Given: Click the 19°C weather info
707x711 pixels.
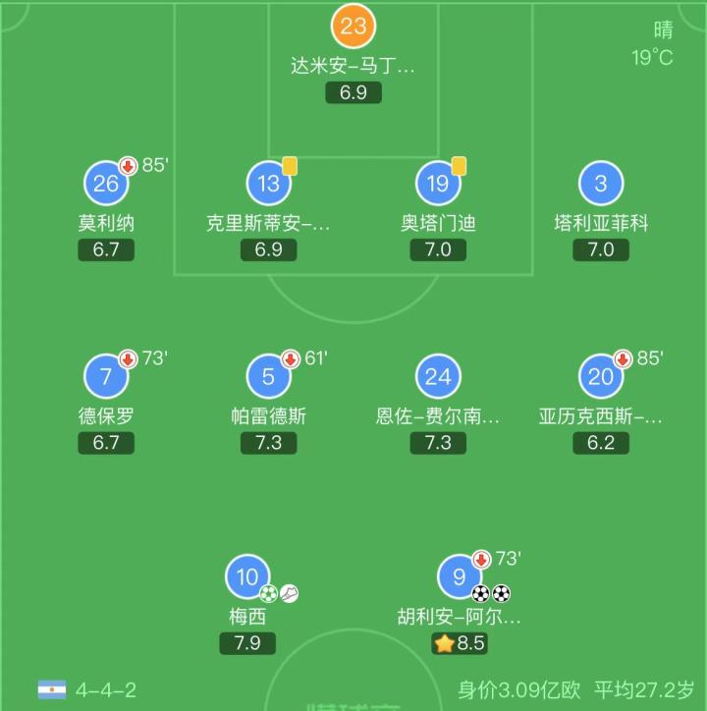Looking at the screenshot, I should pyautogui.click(x=652, y=57).
